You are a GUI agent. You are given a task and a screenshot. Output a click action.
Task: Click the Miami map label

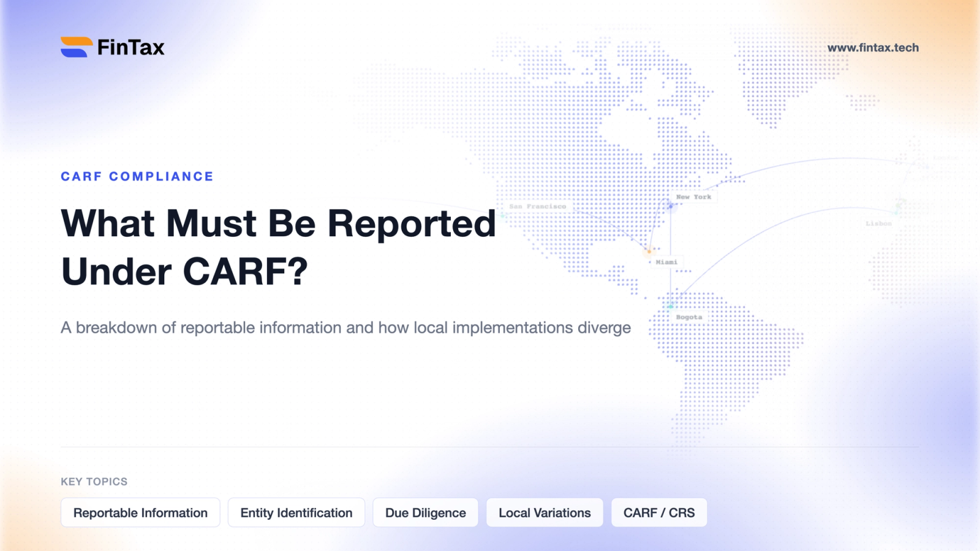coord(666,262)
